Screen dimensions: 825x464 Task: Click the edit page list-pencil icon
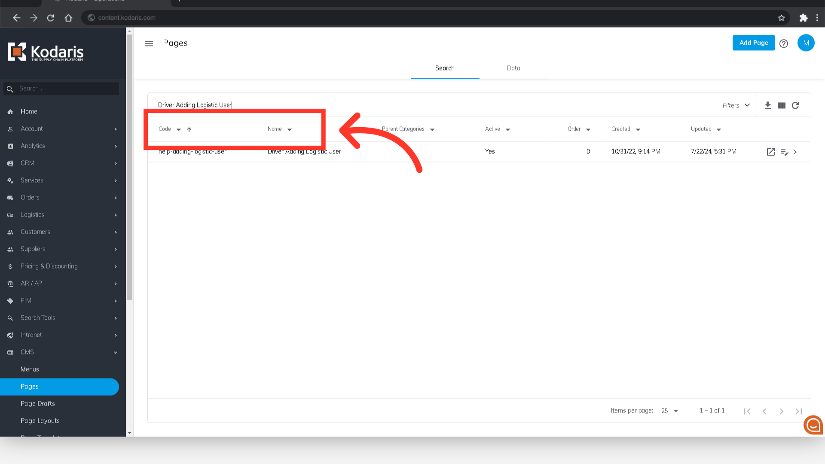[x=784, y=152]
